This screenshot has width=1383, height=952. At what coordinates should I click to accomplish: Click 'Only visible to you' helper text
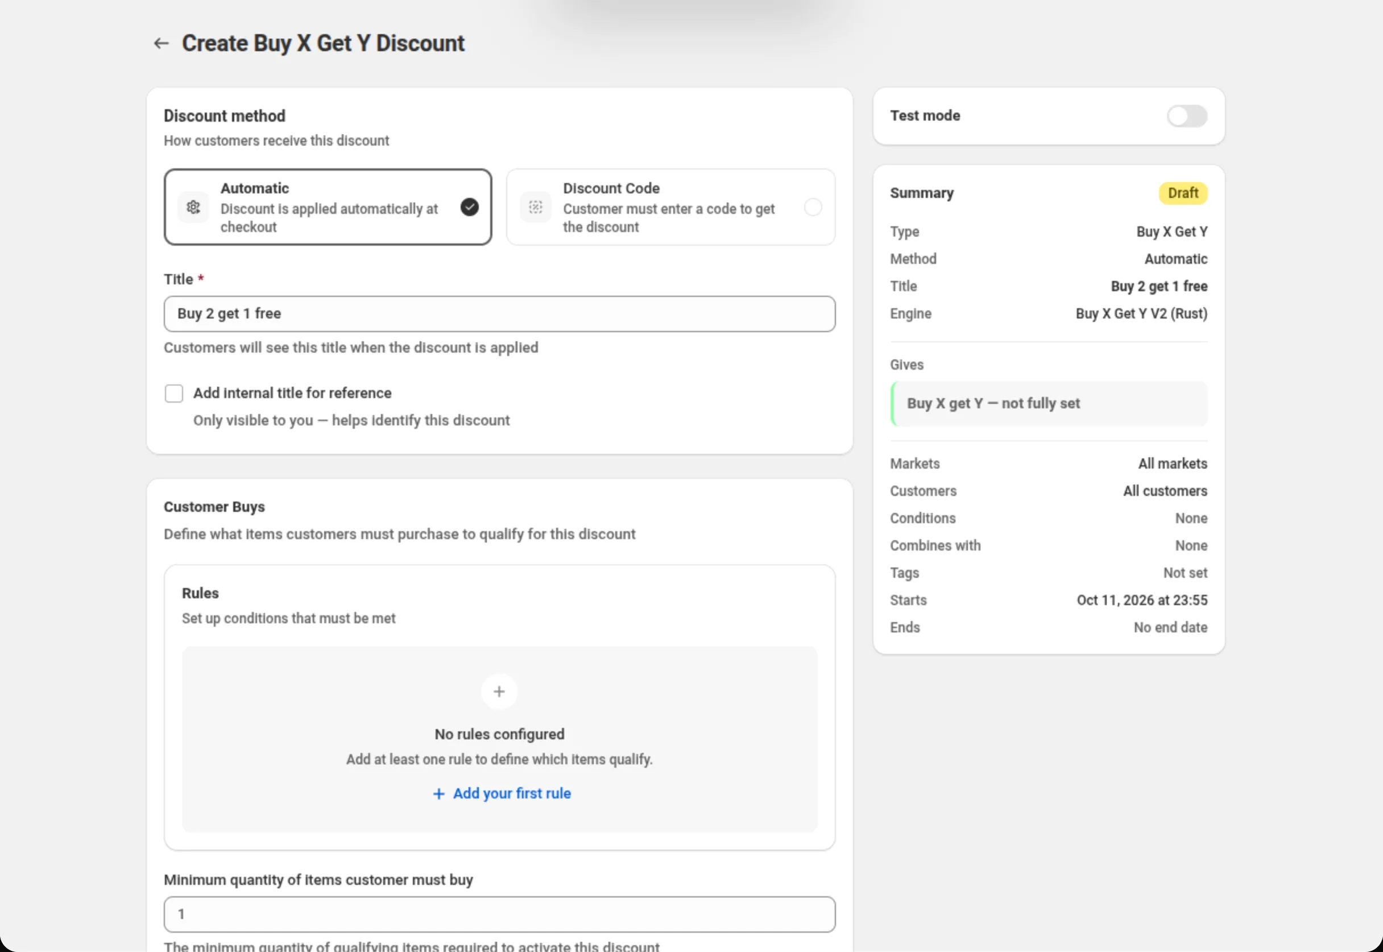click(351, 420)
